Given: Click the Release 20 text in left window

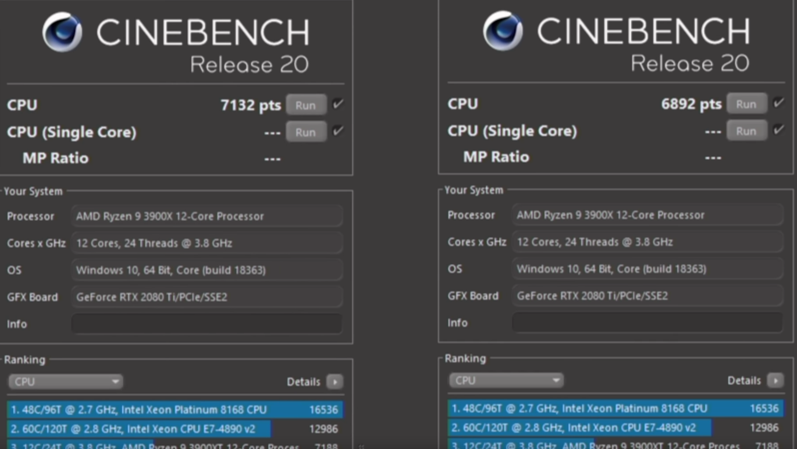Looking at the screenshot, I should (x=249, y=65).
